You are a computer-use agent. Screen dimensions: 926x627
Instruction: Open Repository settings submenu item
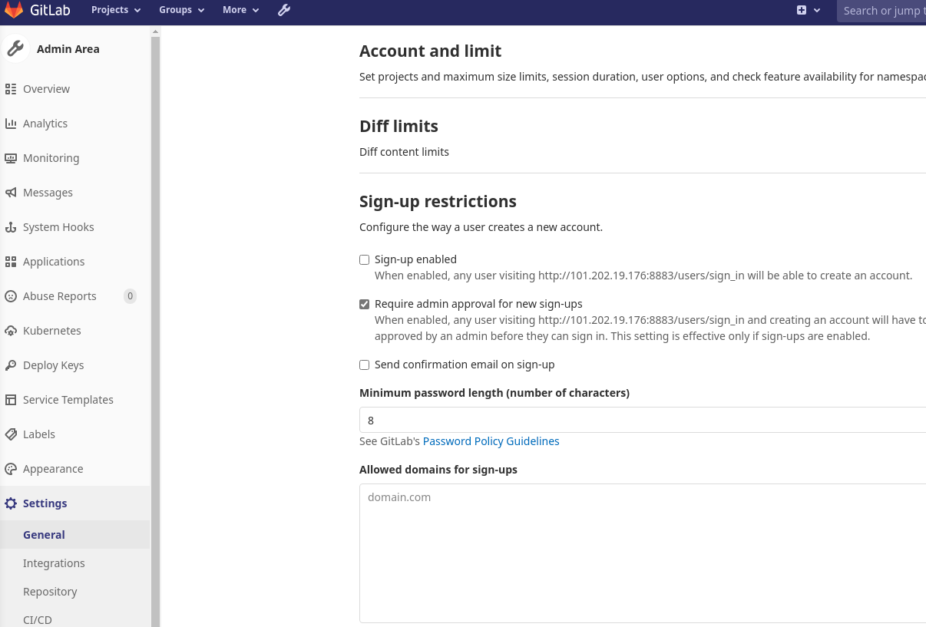click(x=50, y=592)
